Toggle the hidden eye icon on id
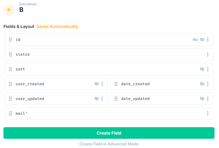Image resolution: width=219 pixels, height=148 pixels. pyautogui.click(x=202, y=40)
